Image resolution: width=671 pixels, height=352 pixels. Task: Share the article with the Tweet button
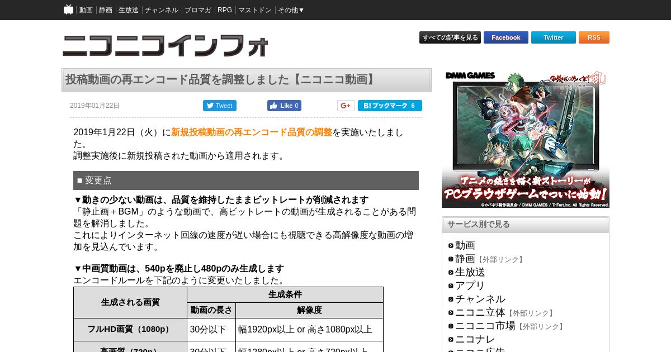click(220, 106)
